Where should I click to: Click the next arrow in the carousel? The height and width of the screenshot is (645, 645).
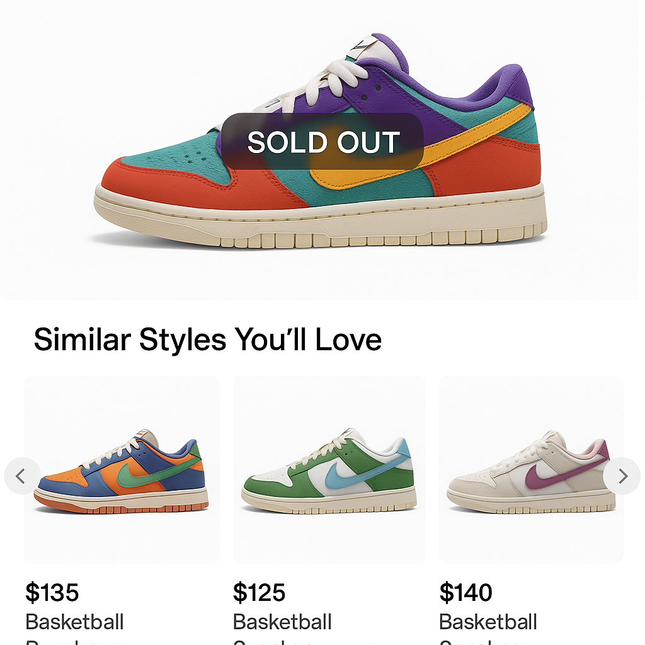click(x=622, y=476)
